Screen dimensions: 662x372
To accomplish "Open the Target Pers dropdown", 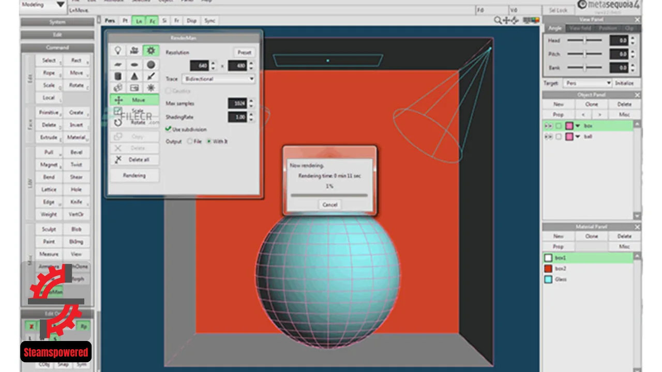I will pyautogui.click(x=589, y=83).
